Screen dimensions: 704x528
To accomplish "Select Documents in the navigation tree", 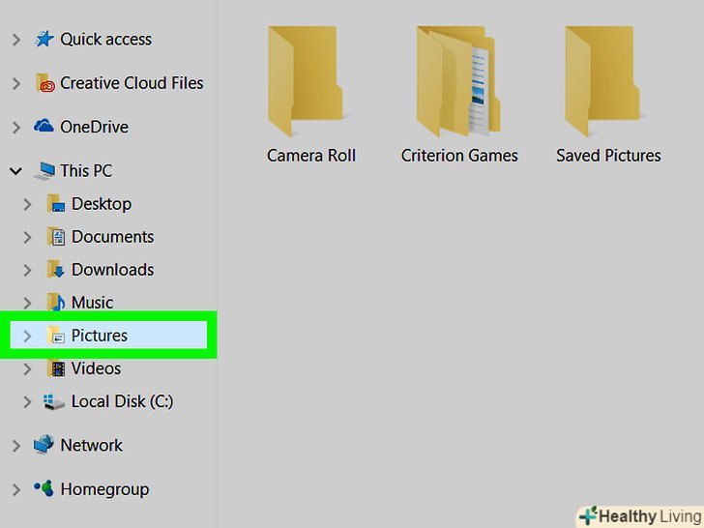I will 112,237.
